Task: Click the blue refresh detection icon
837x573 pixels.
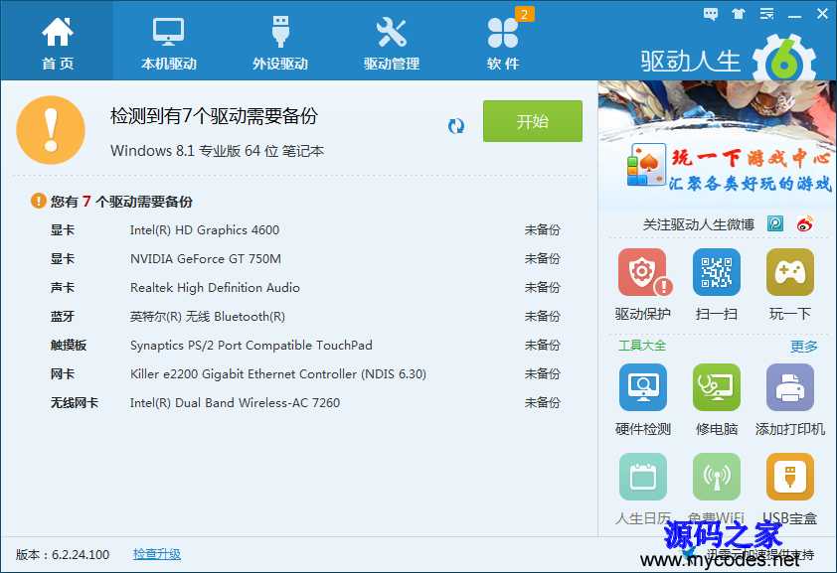Action: click(456, 126)
